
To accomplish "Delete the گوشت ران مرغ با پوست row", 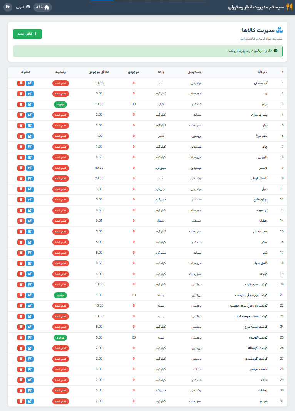I will click(x=21, y=295).
